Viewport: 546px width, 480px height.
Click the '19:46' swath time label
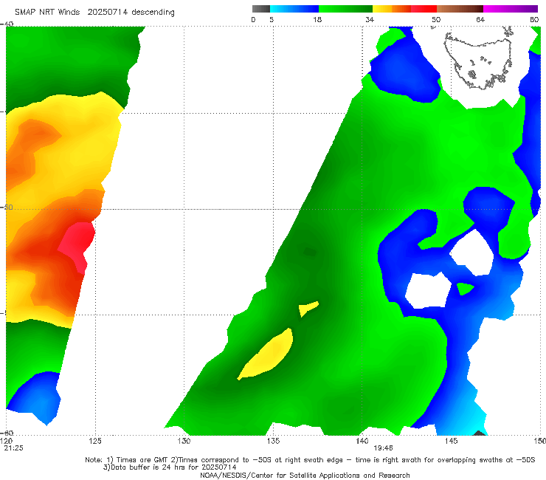tap(383, 448)
